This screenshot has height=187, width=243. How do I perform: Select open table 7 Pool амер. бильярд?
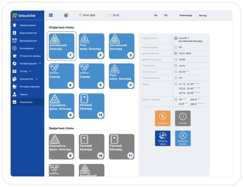click(x=122, y=76)
